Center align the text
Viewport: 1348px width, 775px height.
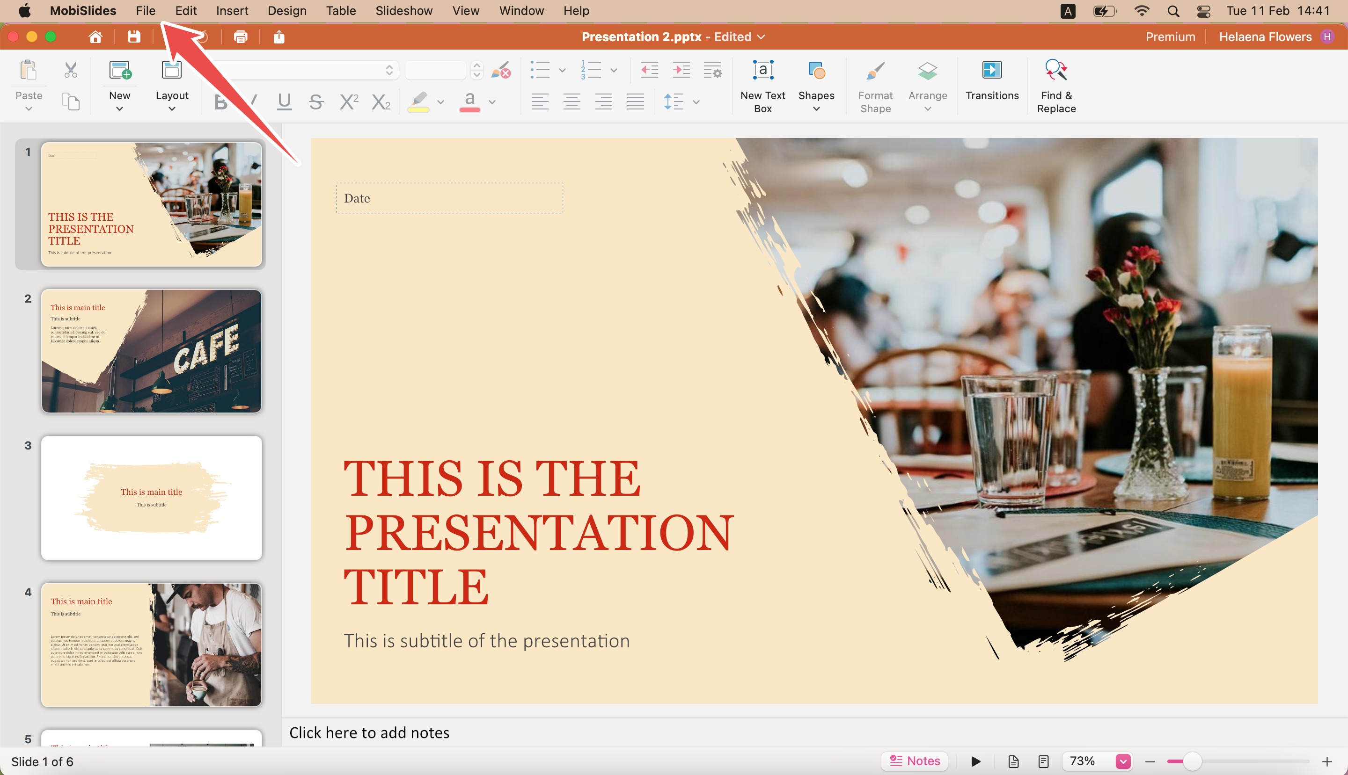click(x=571, y=101)
